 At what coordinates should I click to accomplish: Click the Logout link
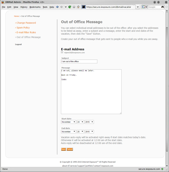pyautogui.click(x=19, y=44)
